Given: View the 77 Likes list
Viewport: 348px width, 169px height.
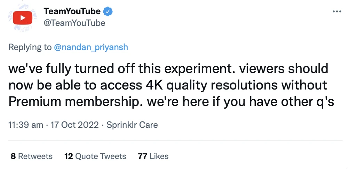Looking at the screenshot, I should click(x=153, y=156).
